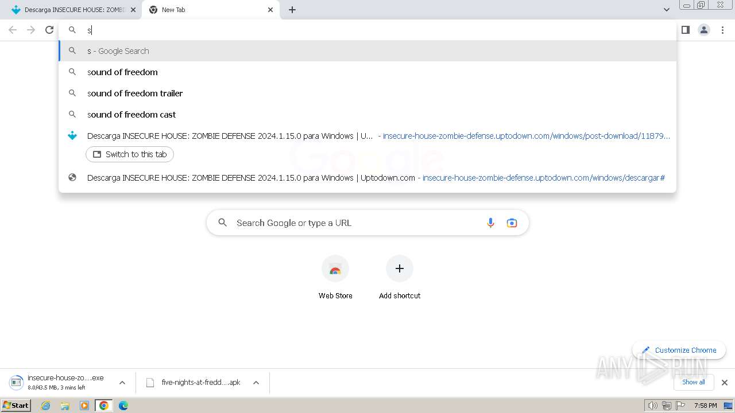The height and width of the screenshot is (413, 735).
Task: Start voice search with microphone icon
Action: (x=490, y=223)
